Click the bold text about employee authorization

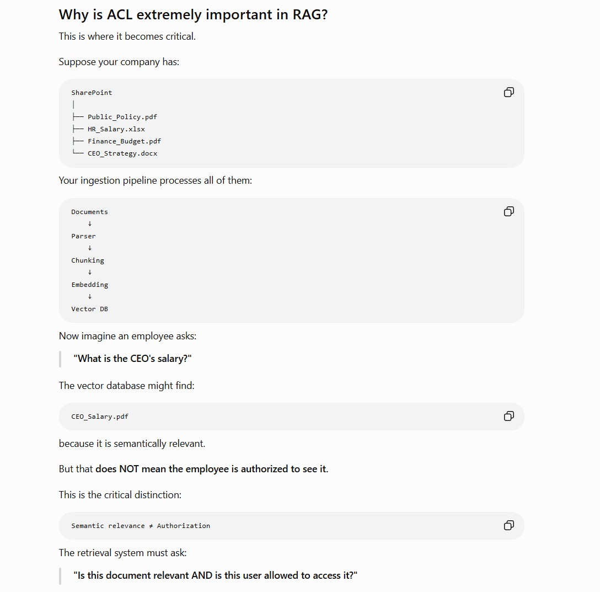[x=212, y=469]
